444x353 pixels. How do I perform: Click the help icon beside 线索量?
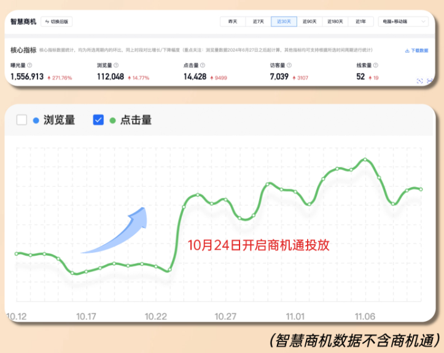pos(376,65)
